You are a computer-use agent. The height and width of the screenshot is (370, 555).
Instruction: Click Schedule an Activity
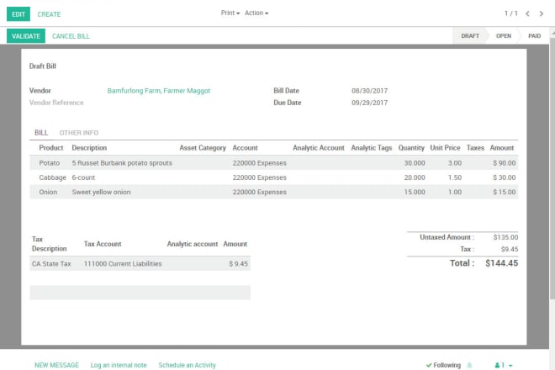click(x=187, y=365)
